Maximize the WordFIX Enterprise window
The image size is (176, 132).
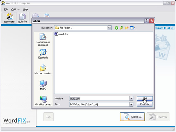(169, 3)
